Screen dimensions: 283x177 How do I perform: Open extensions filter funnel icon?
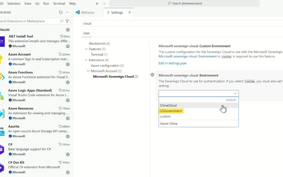(x=67, y=21)
